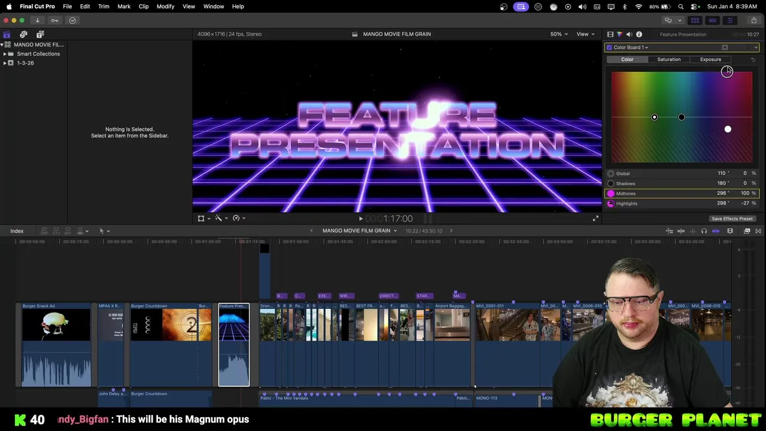Open the Enhancements magic wand menu
This screenshot has height=431, width=766.
pyautogui.click(x=221, y=218)
